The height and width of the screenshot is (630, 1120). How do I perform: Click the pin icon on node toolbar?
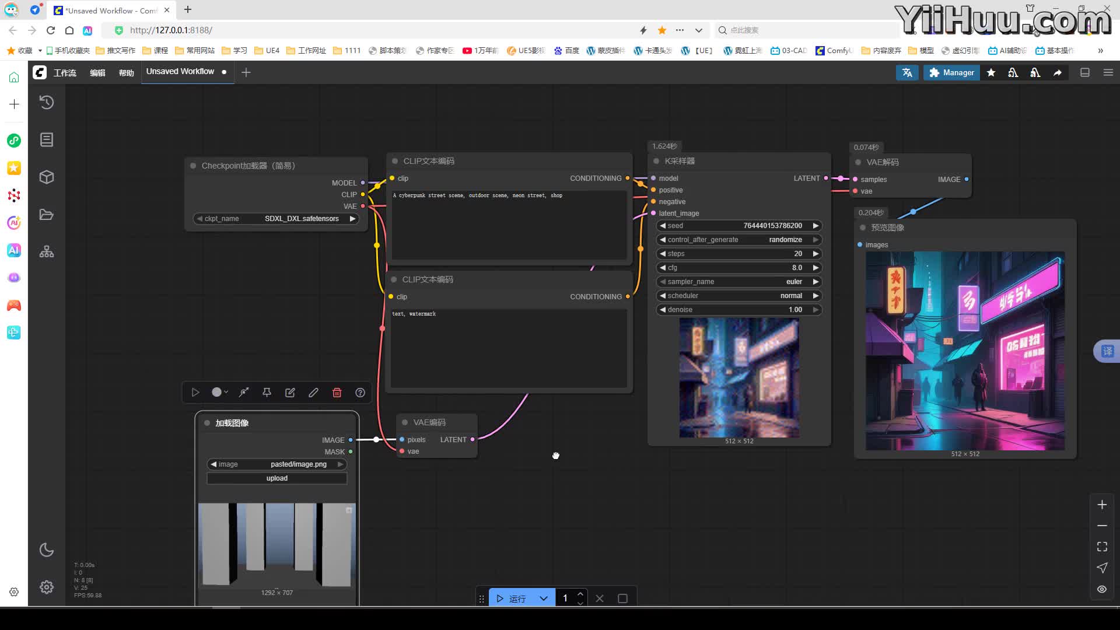tap(267, 393)
